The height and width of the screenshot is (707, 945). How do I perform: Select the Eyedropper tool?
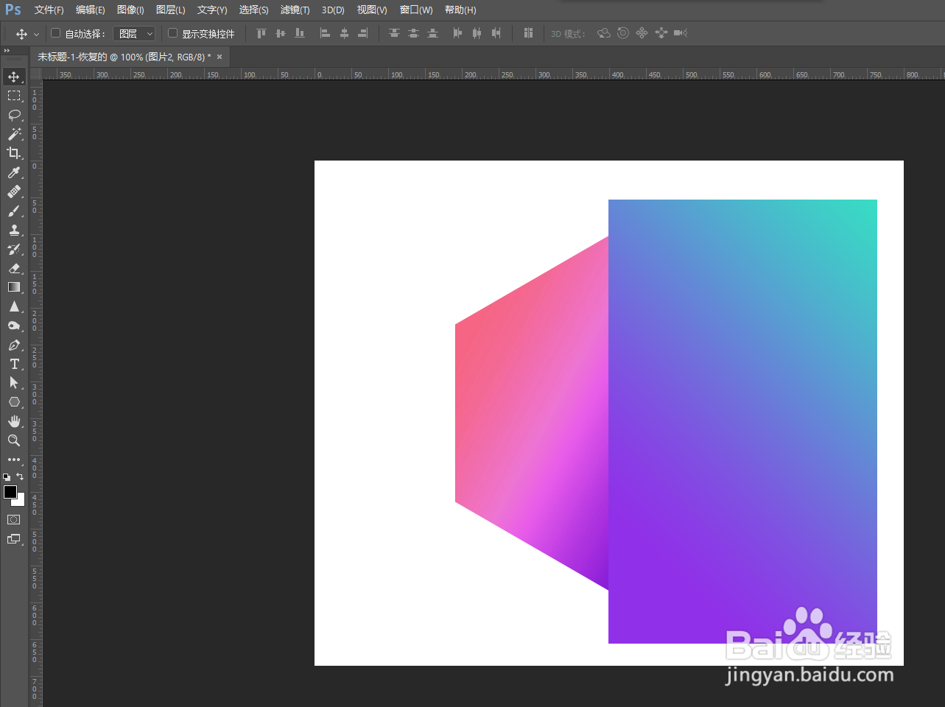[x=14, y=172]
